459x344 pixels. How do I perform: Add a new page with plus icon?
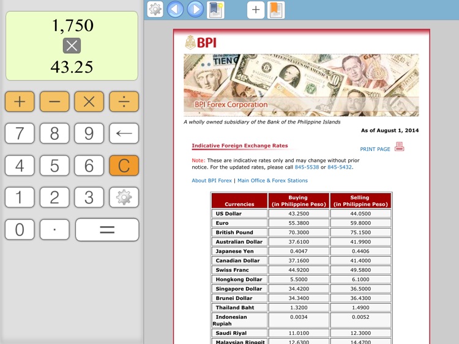256,10
